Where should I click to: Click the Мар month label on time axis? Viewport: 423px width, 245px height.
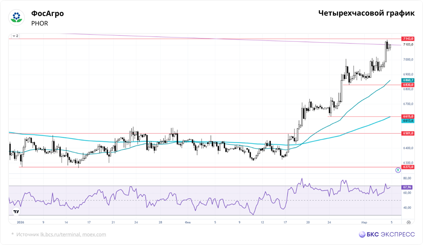[x=364, y=222]
